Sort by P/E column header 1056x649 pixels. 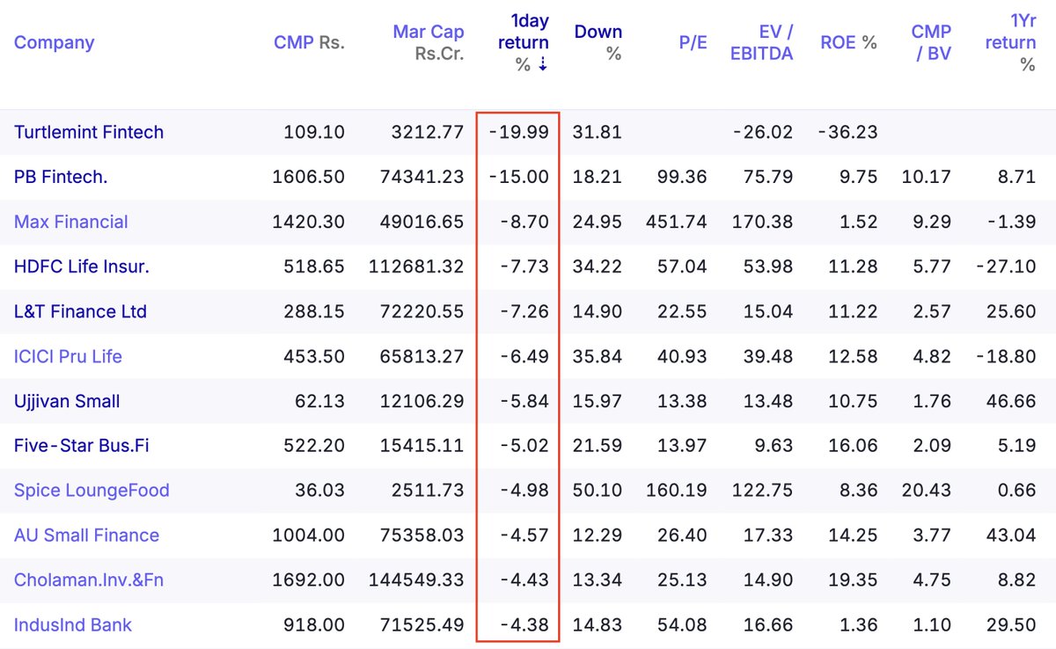693,42
